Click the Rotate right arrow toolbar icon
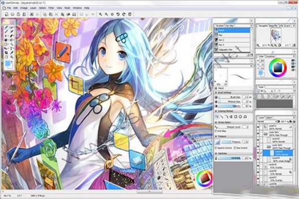299x199 pixels. [x=124, y=14]
